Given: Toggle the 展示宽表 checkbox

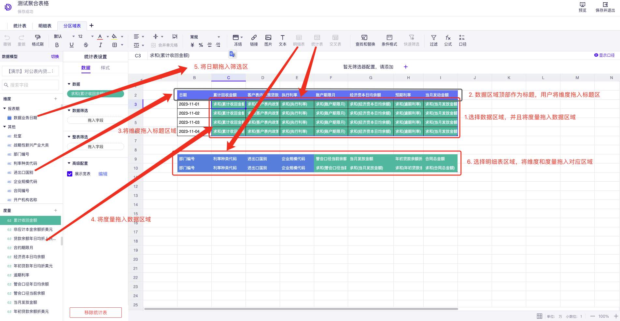Looking at the screenshot, I should coord(70,174).
